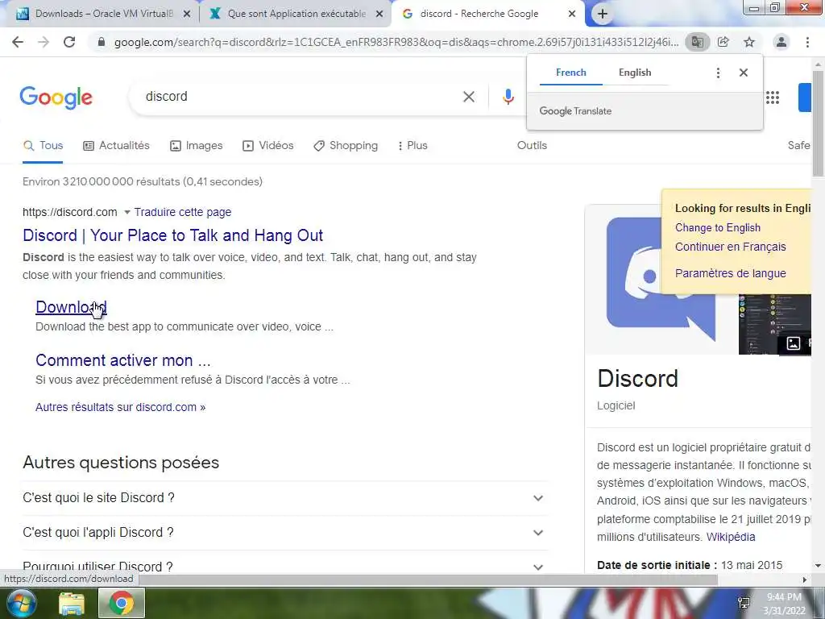Expand question C'est quoi l'appli Discord

[x=284, y=533]
